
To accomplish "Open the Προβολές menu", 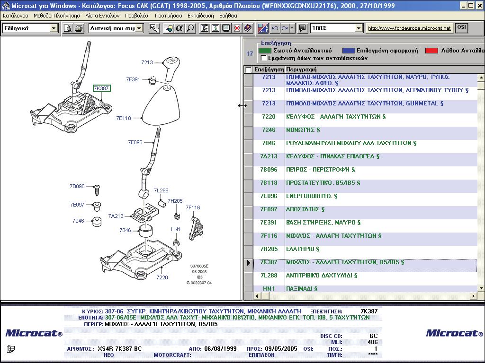I will [137, 16].
